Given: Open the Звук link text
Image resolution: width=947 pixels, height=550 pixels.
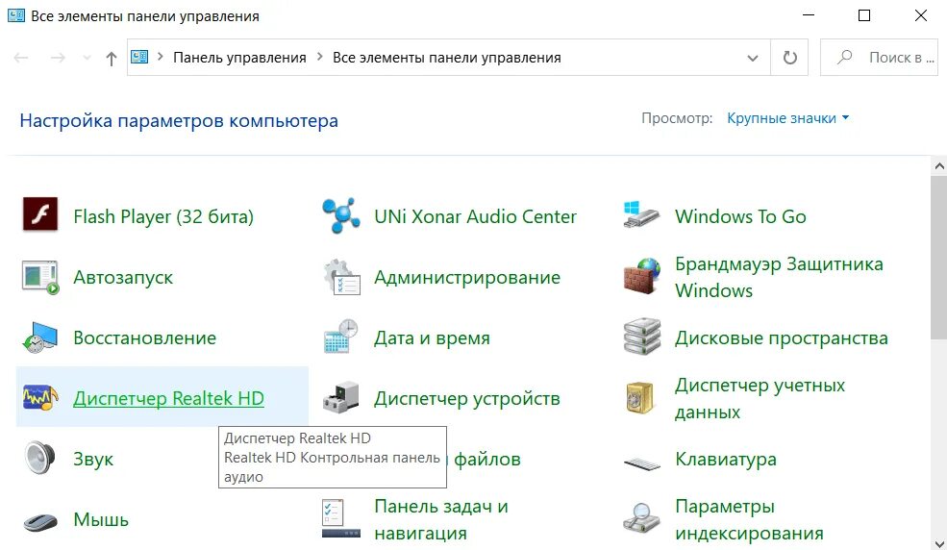Looking at the screenshot, I should (x=93, y=459).
